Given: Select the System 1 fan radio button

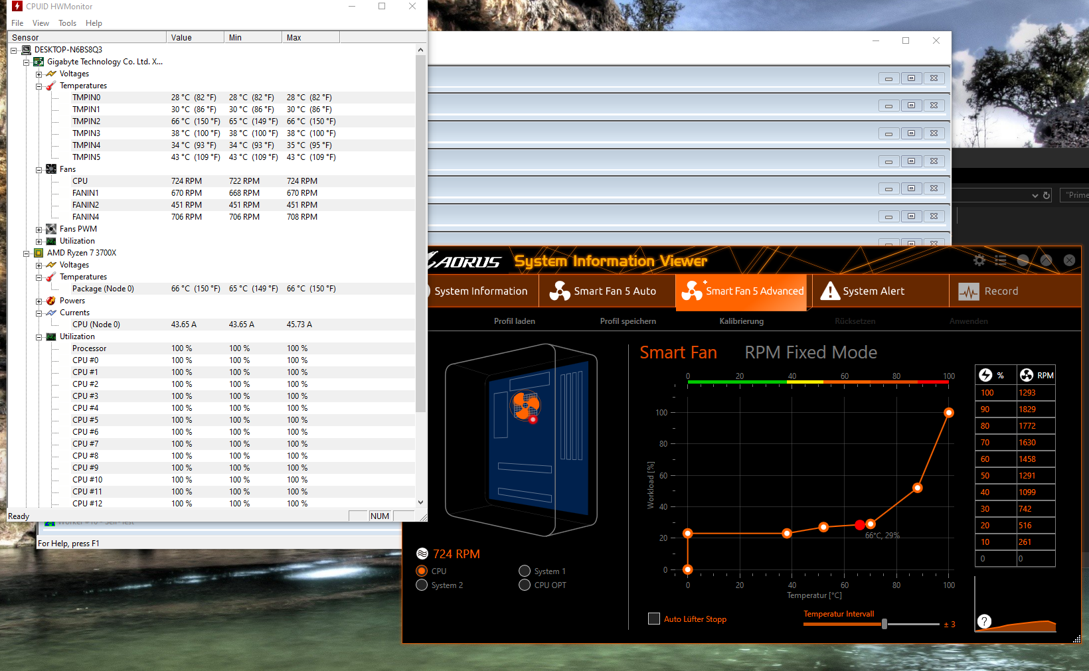Looking at the screenshot, I should [x=525, y=571].
